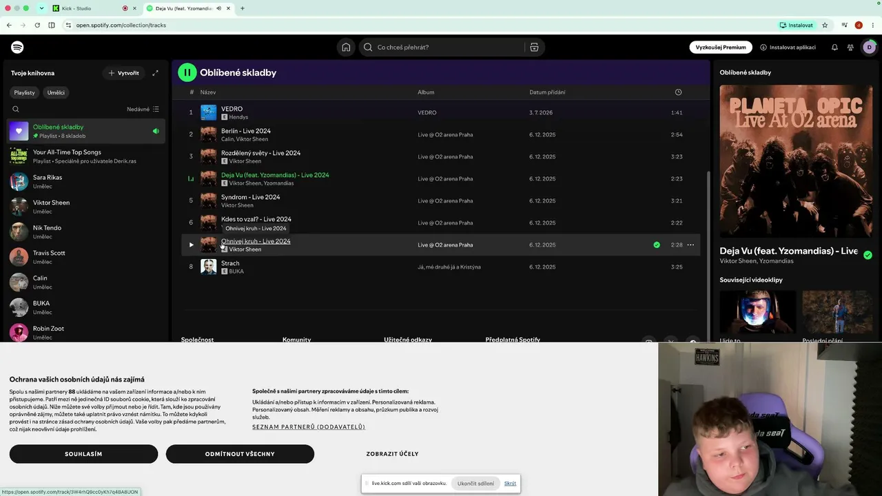This screenshot has height=496, width=882.
Task: Open Deja Vu track title in list
Action: click(x=275, y=175)
